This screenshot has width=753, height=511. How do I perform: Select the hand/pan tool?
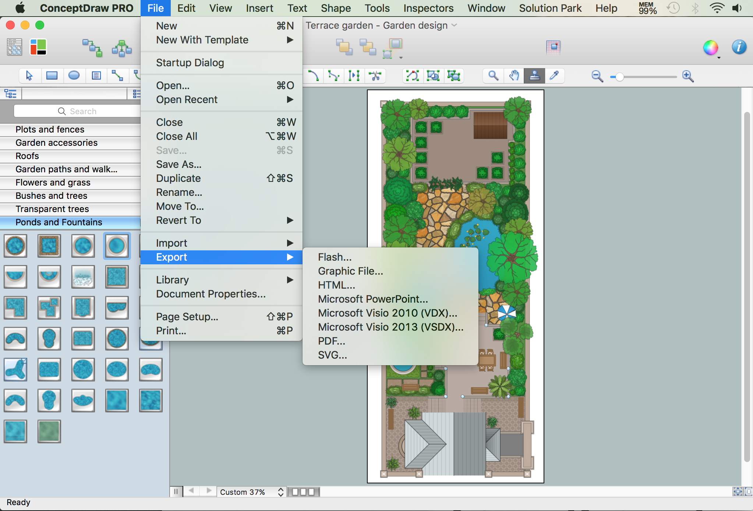(513, 75)
